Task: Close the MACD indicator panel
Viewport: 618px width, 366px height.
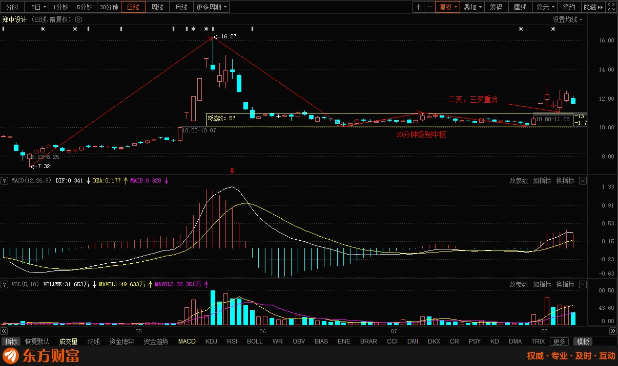Action: pos(583,180)
